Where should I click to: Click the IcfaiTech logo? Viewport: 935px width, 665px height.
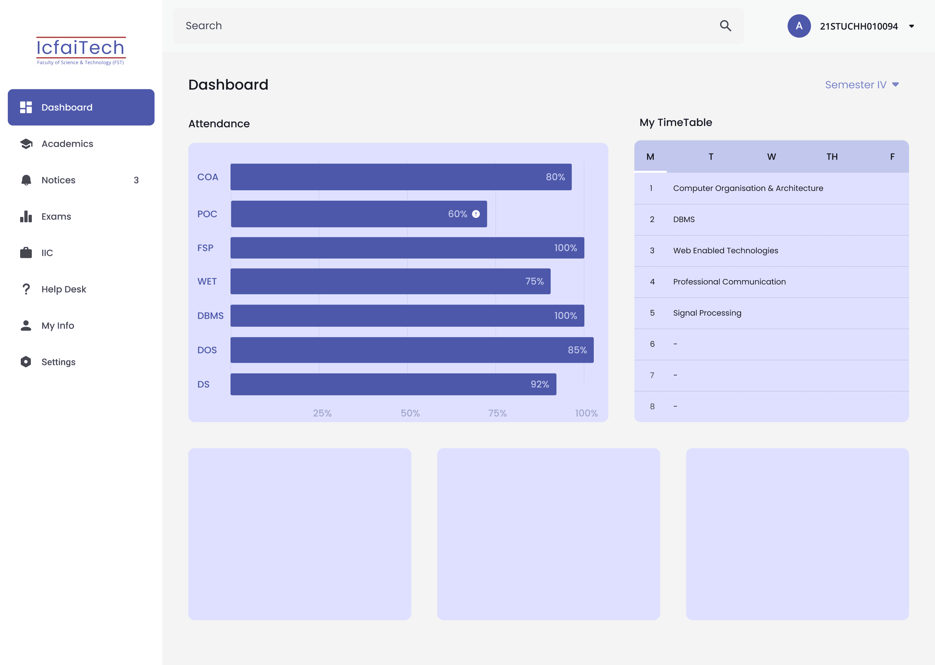click(x=81, y=51)
